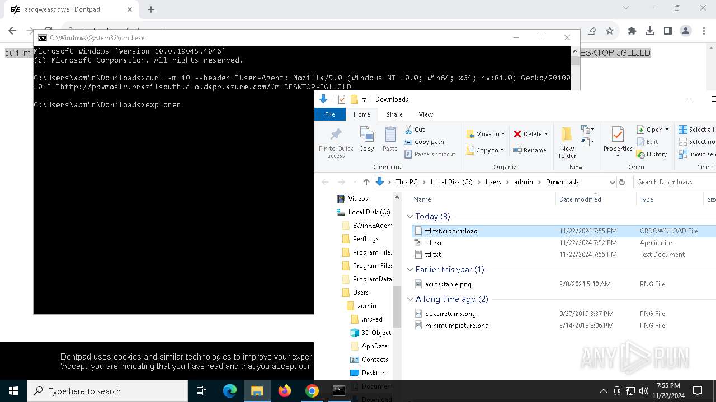Click the volume icon in system tray
716x402 pixels.
pyautogui.click(x=644, y=391)
